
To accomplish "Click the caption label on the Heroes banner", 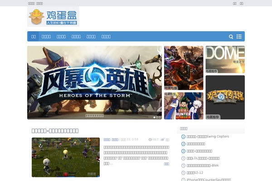I will coord(95,115).
